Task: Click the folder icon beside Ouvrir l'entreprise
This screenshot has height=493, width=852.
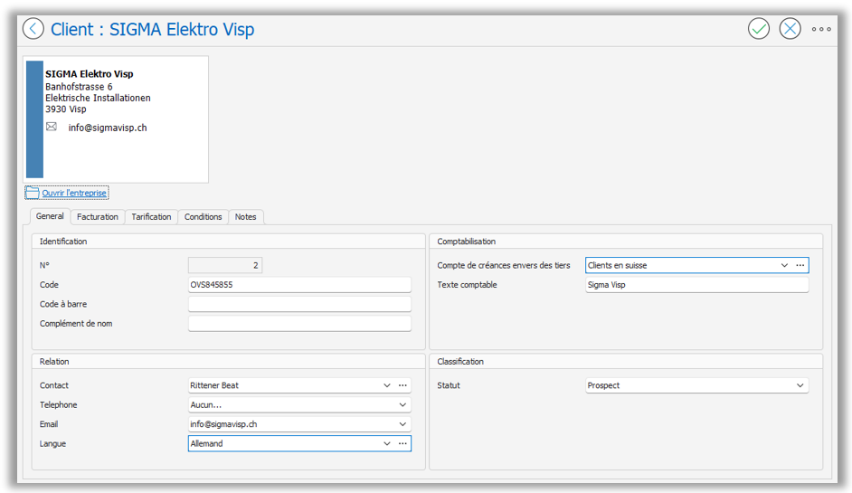Action: click(32, 193)
